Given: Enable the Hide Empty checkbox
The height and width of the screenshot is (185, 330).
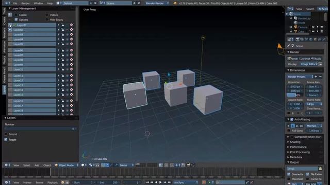Looking at the screenshot, I should tap(47, 20).
